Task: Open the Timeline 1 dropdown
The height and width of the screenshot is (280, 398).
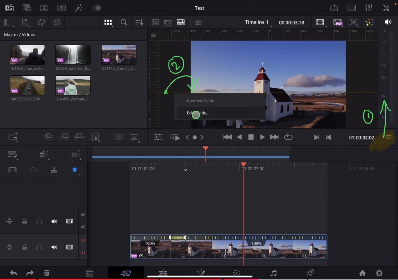Action: [257, 22]
